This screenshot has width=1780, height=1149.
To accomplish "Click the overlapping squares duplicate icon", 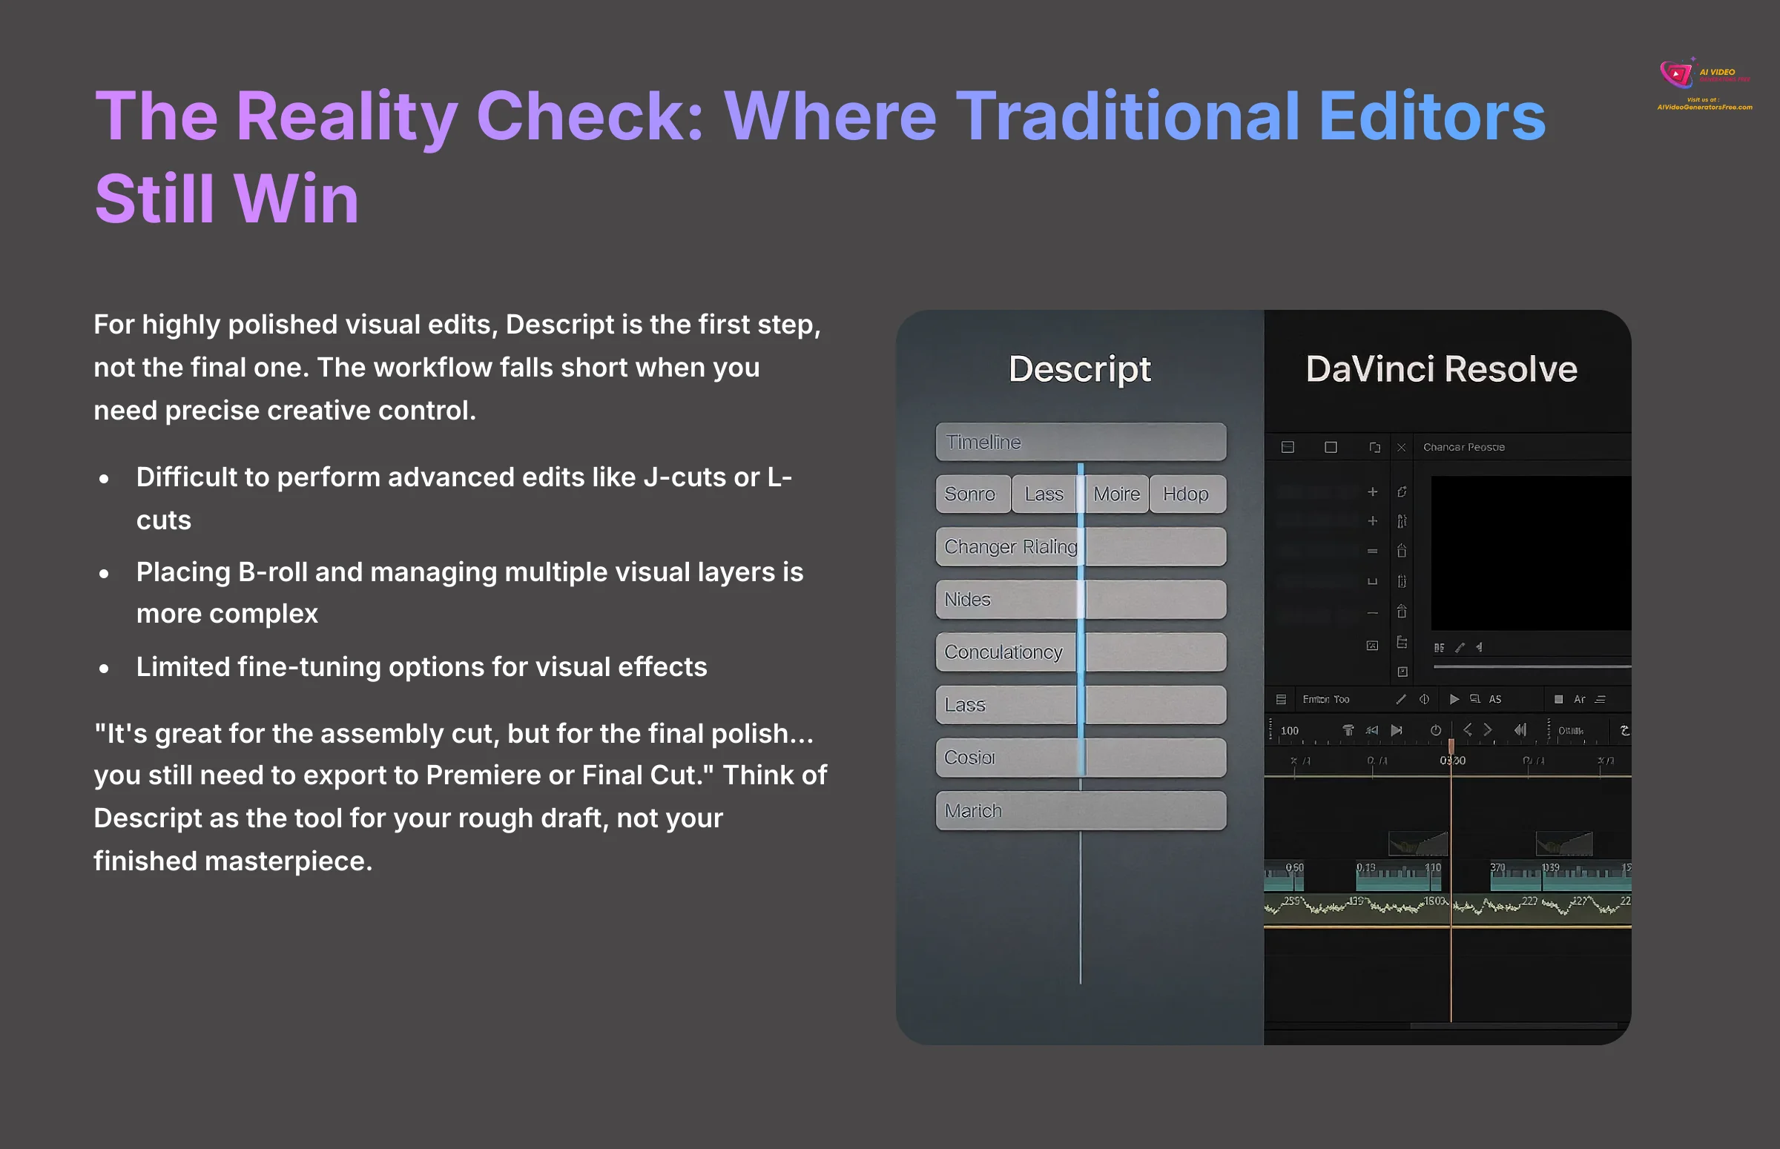I will coord(1374,448).
